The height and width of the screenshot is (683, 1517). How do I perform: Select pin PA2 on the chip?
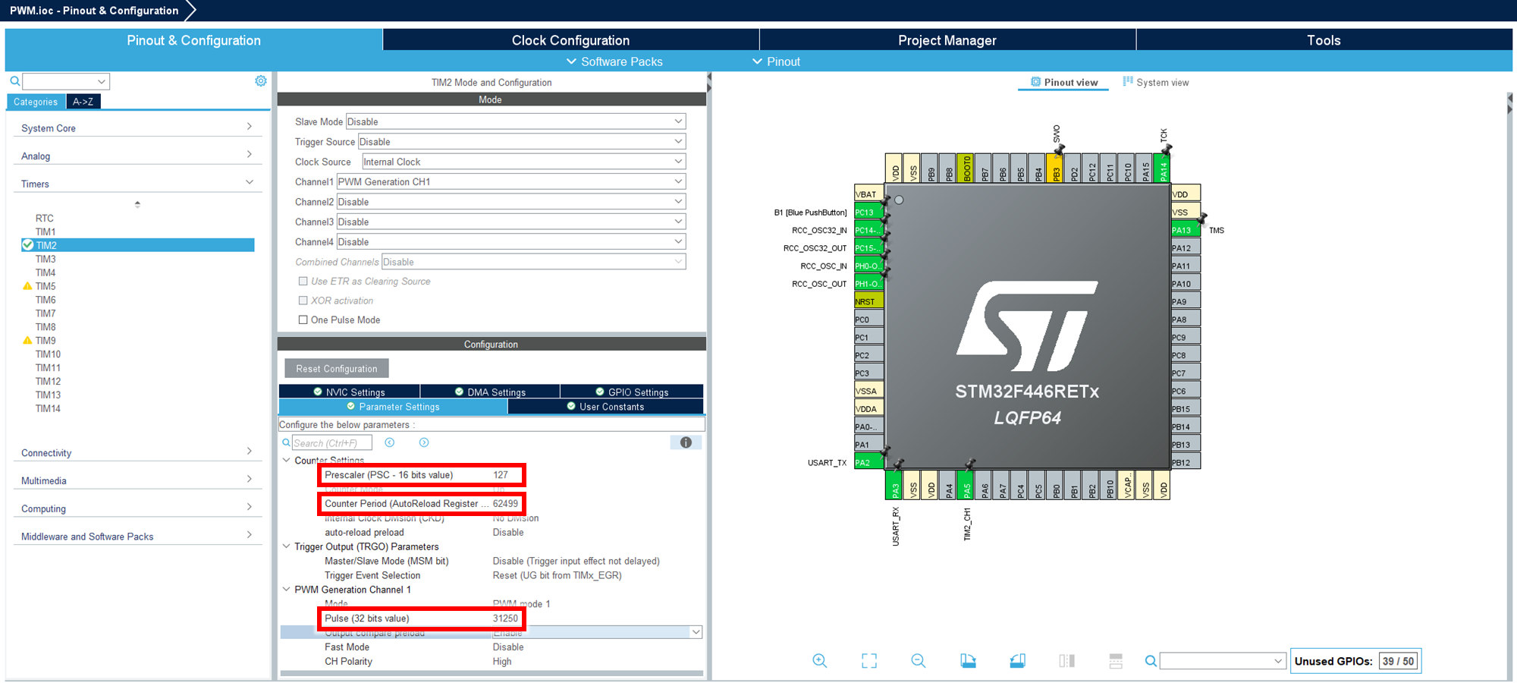click(x=868, y=462)
